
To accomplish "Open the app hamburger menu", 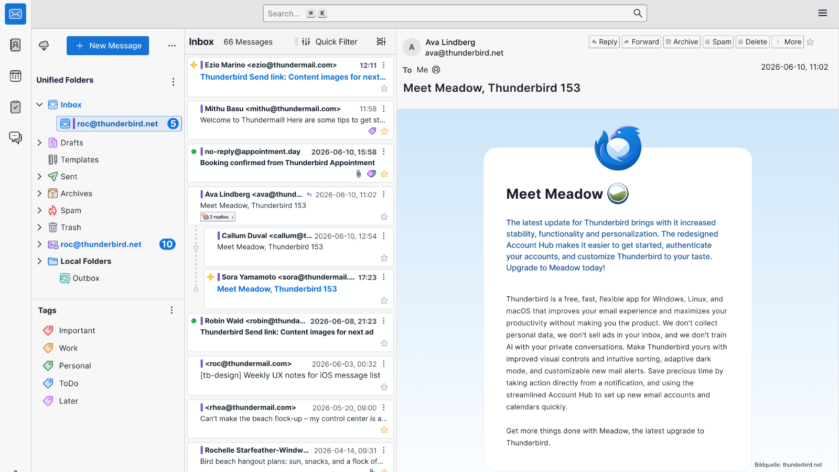I will 823,13.
